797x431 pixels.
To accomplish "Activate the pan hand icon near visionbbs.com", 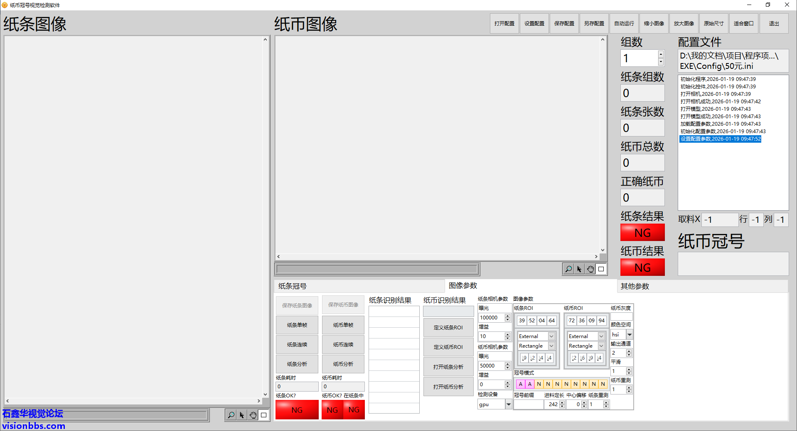I will click(x=253, y=415).
